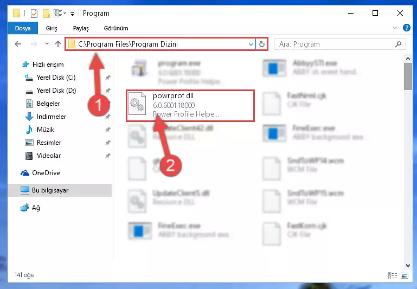Image resolution: width=417 pixels, height=289 pixels.
Task: Close the Program window
Action: [x=400, y=13]
